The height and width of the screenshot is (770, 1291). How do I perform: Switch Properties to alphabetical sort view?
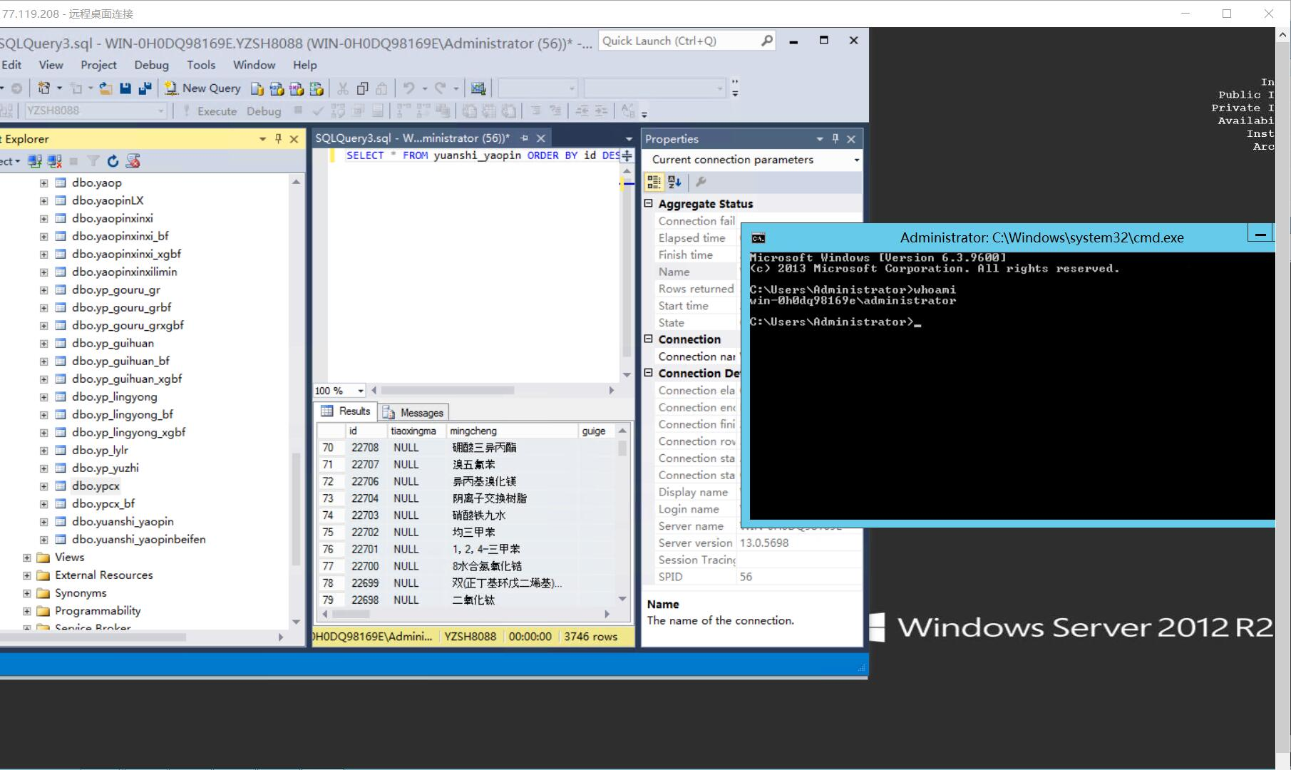point(674,183)
